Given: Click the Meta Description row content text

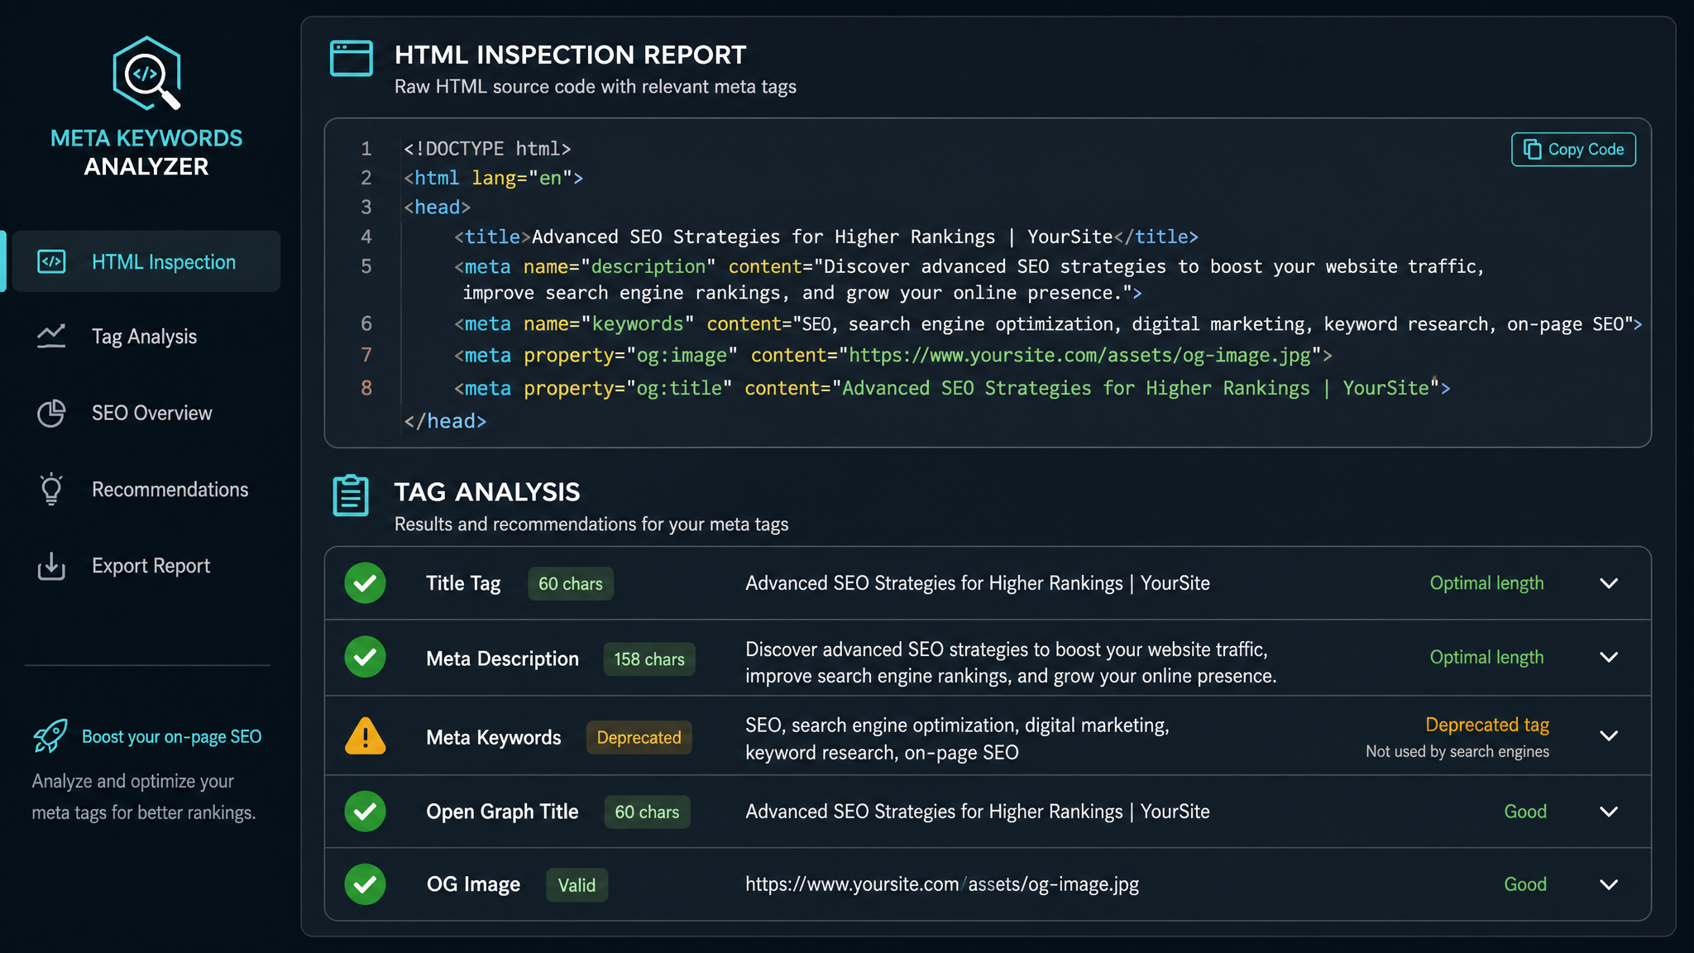Looking at the screenshot, I should click(x=1011, y=663).
